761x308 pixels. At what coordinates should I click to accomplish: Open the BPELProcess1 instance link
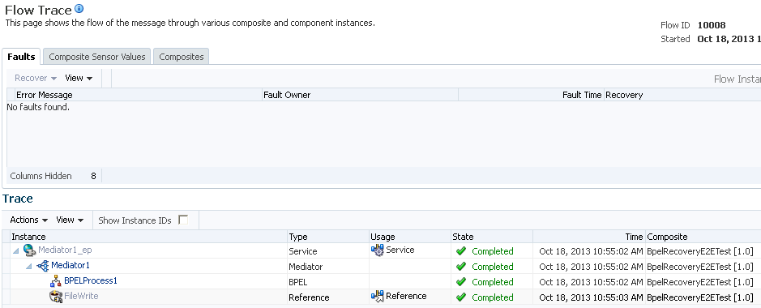pos(91,280)
